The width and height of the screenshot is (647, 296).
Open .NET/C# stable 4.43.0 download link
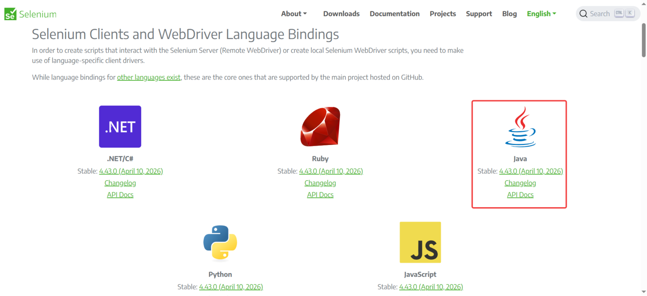click(x=131, y=171)
